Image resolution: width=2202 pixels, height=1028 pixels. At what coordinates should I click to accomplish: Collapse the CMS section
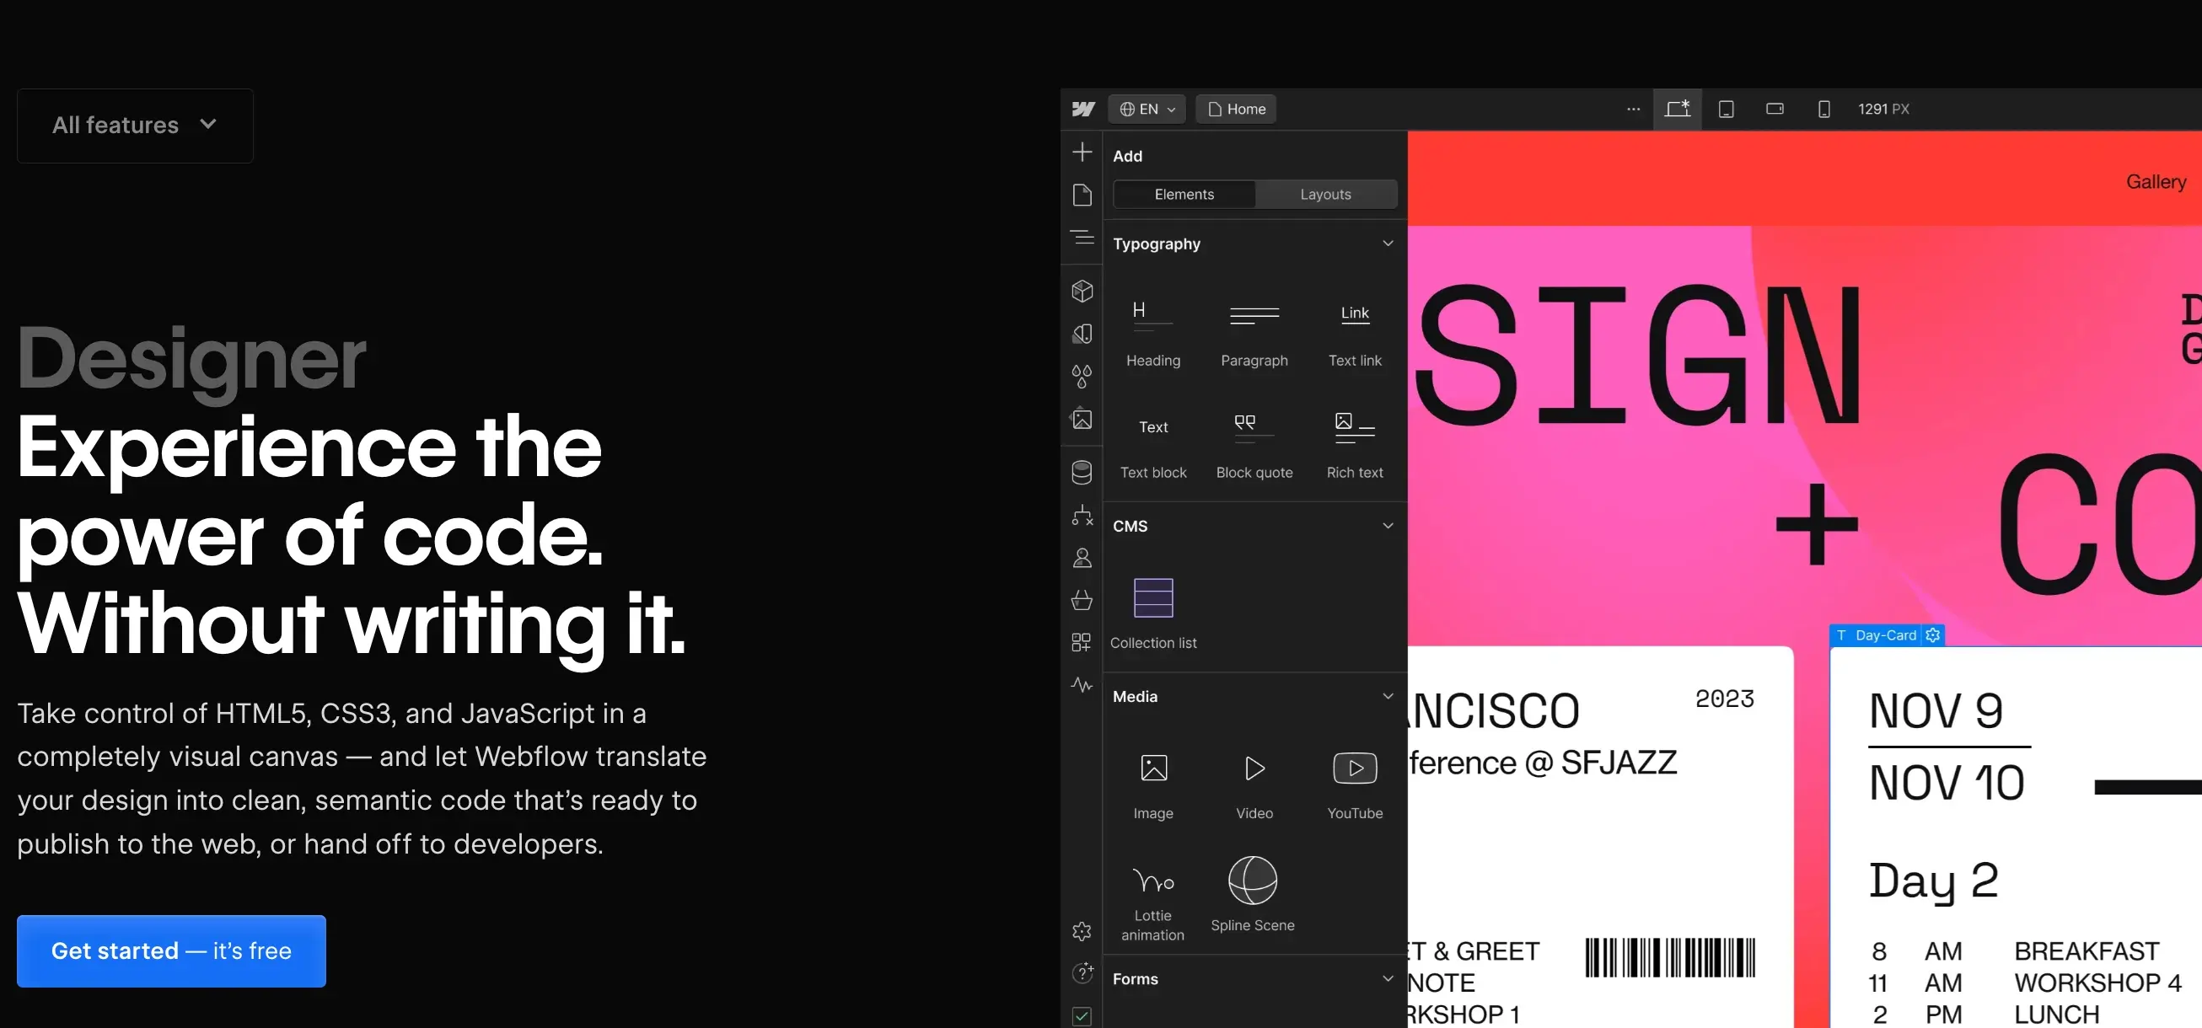pos(1388,526)
